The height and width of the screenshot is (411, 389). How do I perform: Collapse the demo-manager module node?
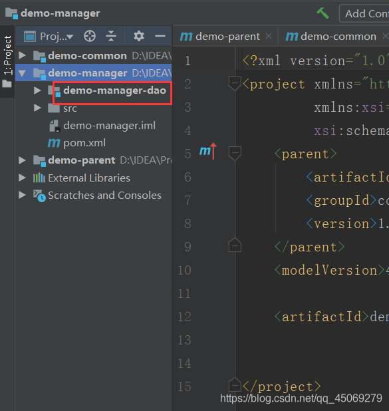[x=23, y=73]
